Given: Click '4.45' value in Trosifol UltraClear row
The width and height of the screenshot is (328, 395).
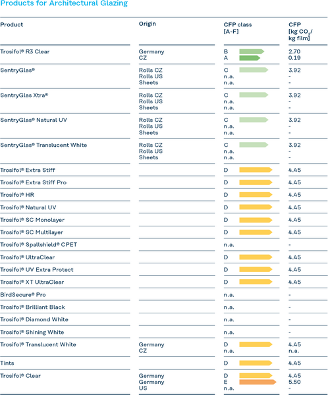Looking at the screenshot, I should (x=294, y=257).
